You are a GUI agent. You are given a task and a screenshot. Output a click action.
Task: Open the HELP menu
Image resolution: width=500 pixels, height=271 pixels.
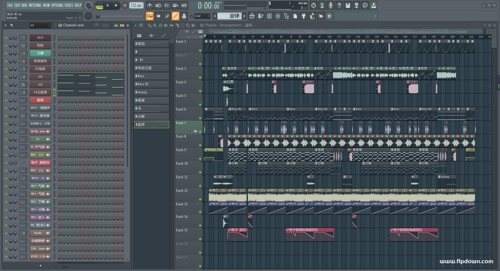[78, 5]
